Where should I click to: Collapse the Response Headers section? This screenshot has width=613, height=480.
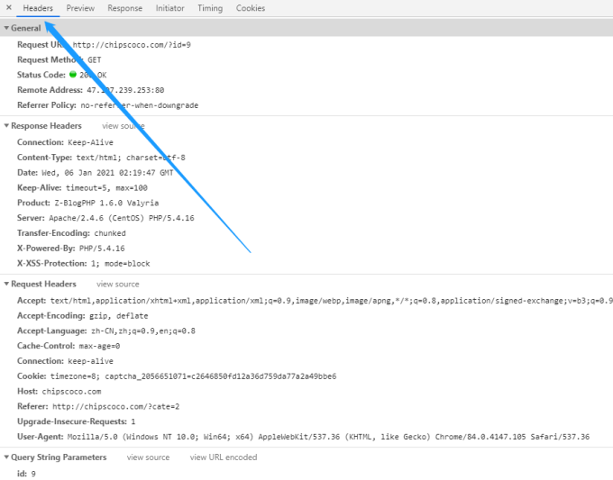[6, 126]
